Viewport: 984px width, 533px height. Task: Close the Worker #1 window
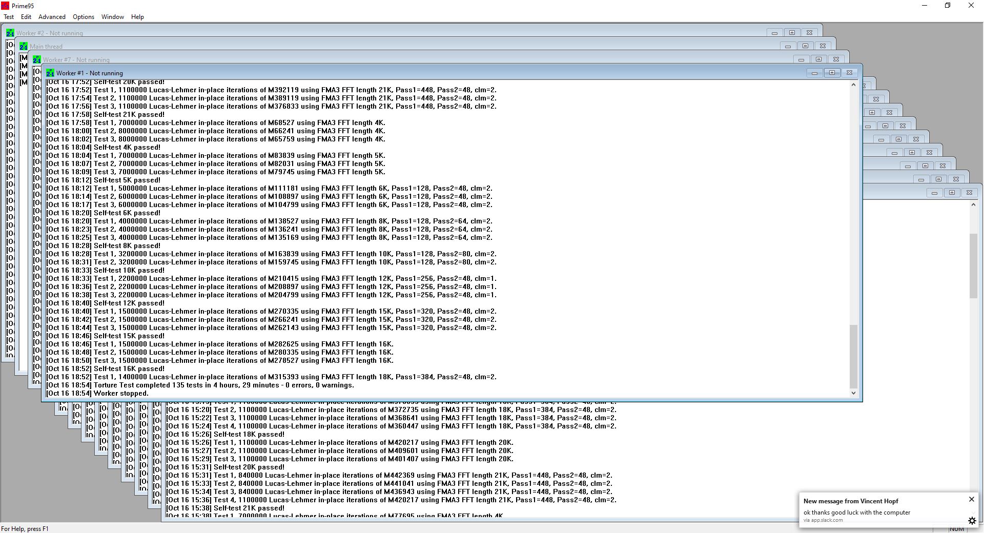tap(849, 73)
